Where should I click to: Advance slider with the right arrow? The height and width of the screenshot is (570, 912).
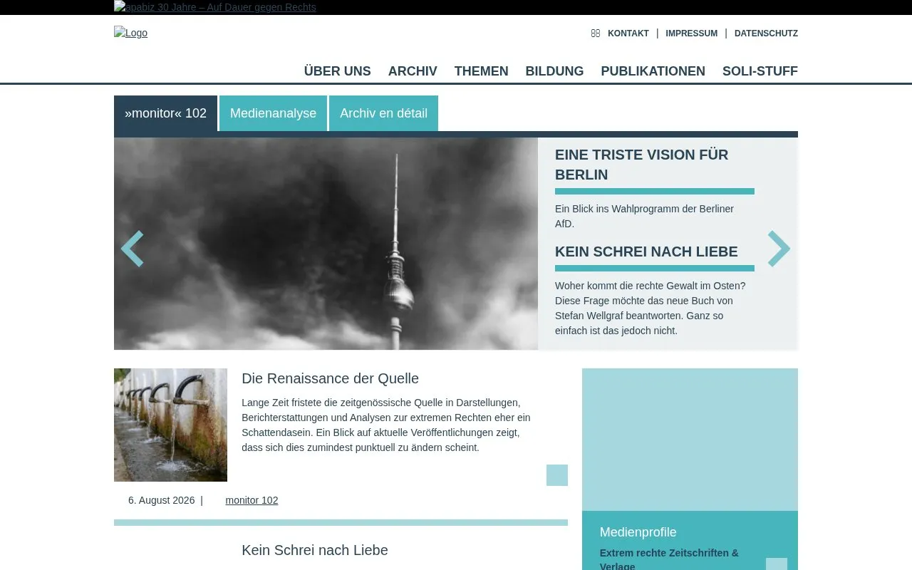pyautogui.click(x=779, y=249)
